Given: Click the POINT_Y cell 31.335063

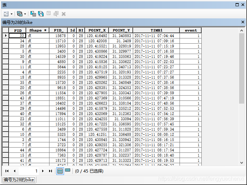Looking at the screenshot, I should [x=121, y=56].
